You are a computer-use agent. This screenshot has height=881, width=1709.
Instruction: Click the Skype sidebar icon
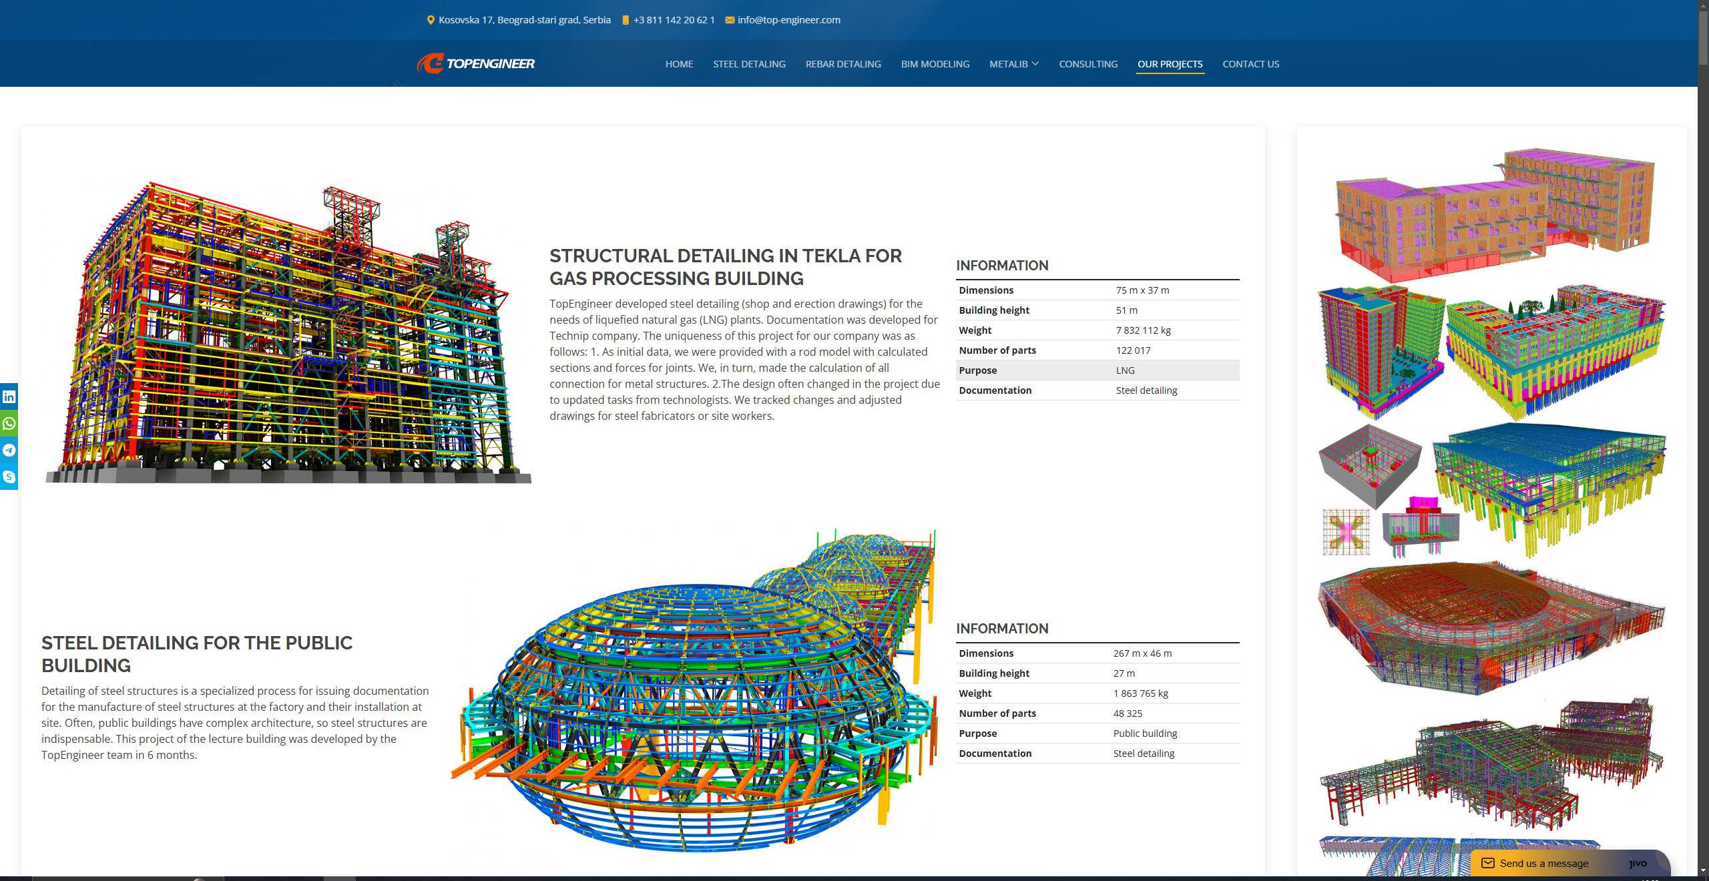pyautogui.click(x=9, y=477)
